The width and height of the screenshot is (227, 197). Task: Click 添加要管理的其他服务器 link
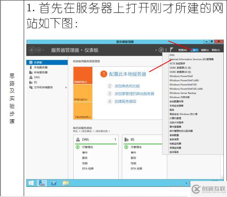(134, 94)
